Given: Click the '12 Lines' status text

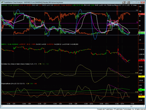Looking at the screenshot, I should point(134,5).
